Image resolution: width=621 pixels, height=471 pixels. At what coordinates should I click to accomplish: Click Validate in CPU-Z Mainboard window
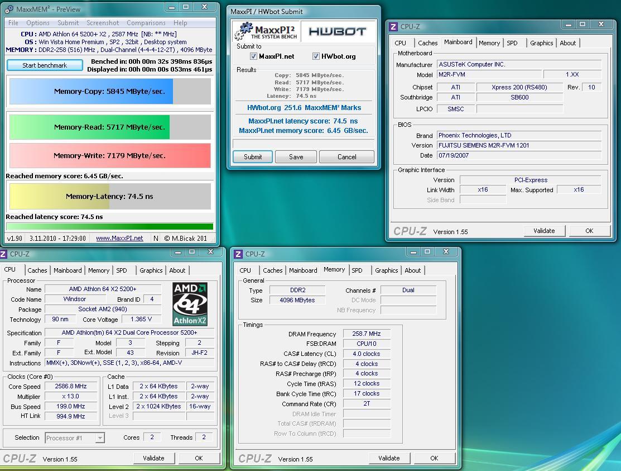click(x=544, y=231)
